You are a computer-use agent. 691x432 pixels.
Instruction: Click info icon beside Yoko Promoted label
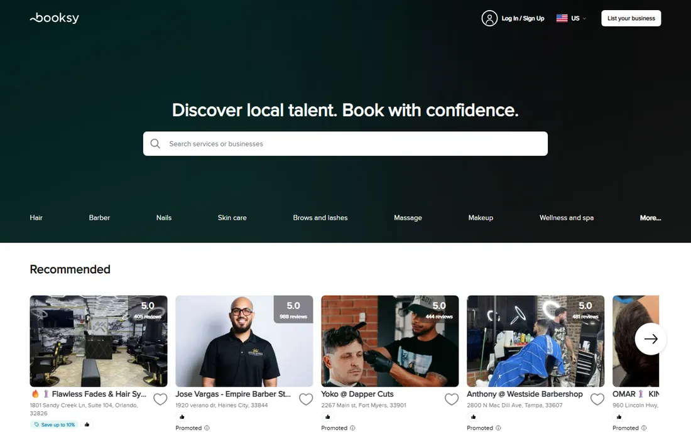pyautogui.click(x=352, y=428)
